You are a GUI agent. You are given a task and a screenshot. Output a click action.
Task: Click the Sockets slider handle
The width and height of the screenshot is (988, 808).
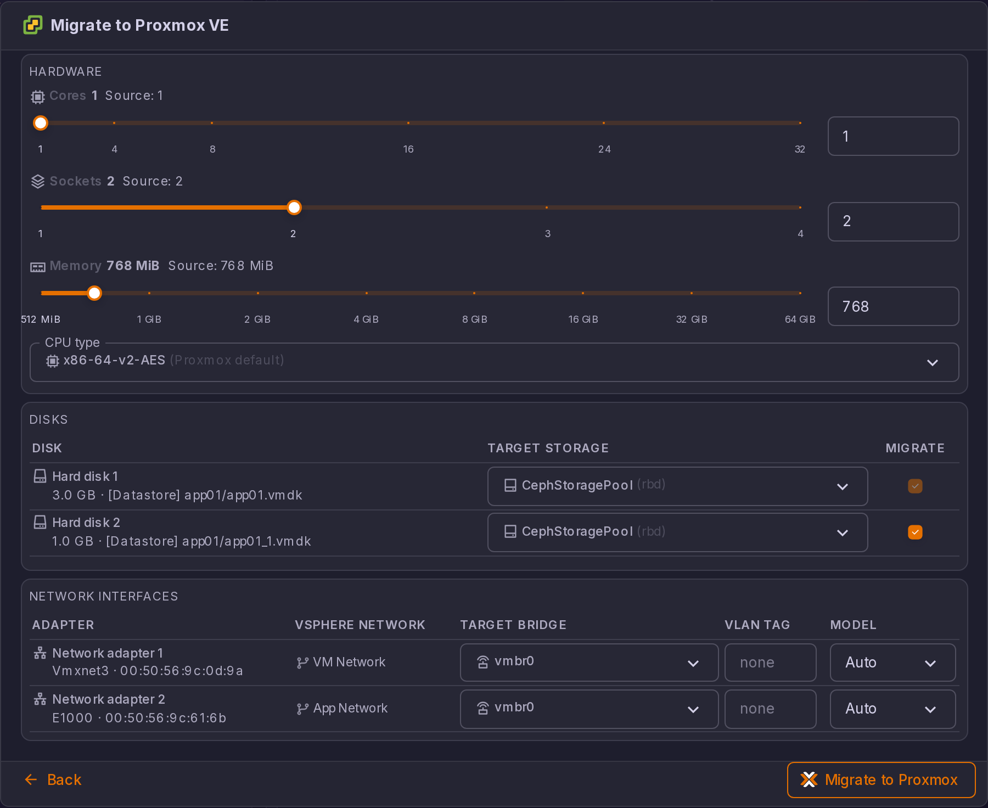[294, 207]
